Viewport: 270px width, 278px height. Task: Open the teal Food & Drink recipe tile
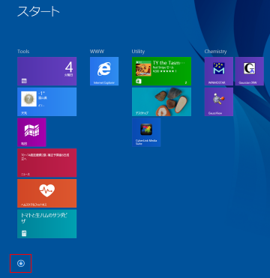click(46, 223)
